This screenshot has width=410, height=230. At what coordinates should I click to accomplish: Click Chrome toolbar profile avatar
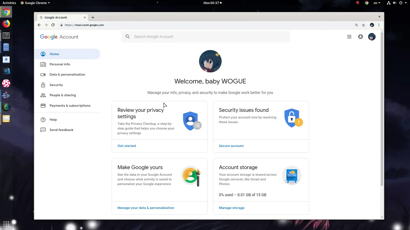tap(372, 25)
